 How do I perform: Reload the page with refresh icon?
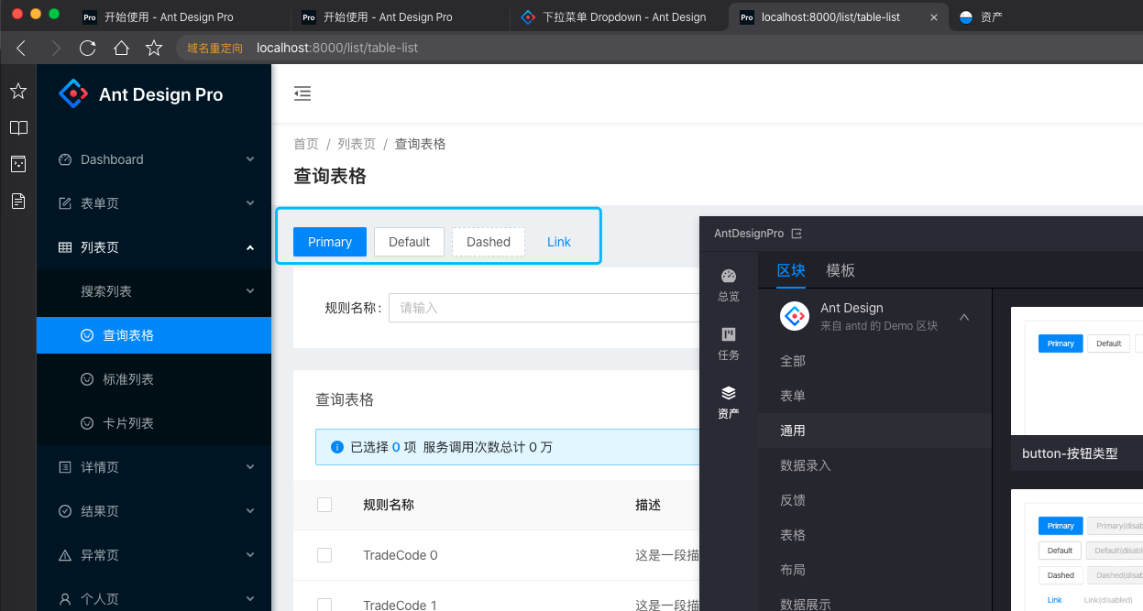(88, 48)
